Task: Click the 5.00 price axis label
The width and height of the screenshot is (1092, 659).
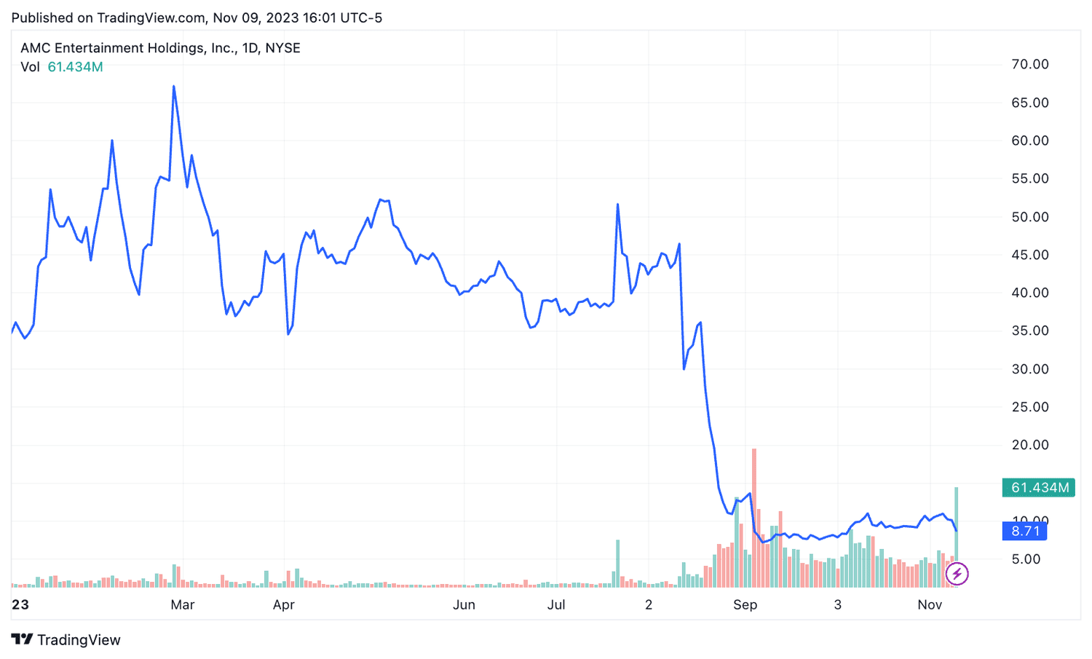Action: pos(1026,559)
